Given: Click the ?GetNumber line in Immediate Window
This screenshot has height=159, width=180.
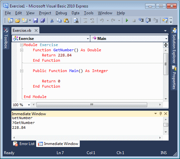Looking at the screenshot, I should [23, 123].
